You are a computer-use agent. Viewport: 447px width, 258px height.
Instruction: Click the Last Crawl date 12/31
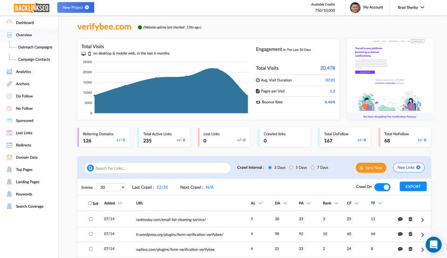pyautogui.click(x=162, y=187)
